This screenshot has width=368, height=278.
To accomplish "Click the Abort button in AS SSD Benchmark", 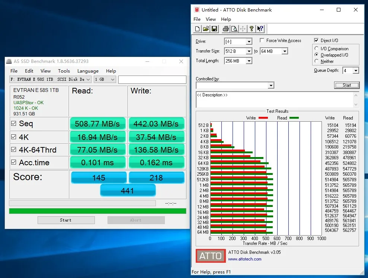I will [x=136, y=220].
